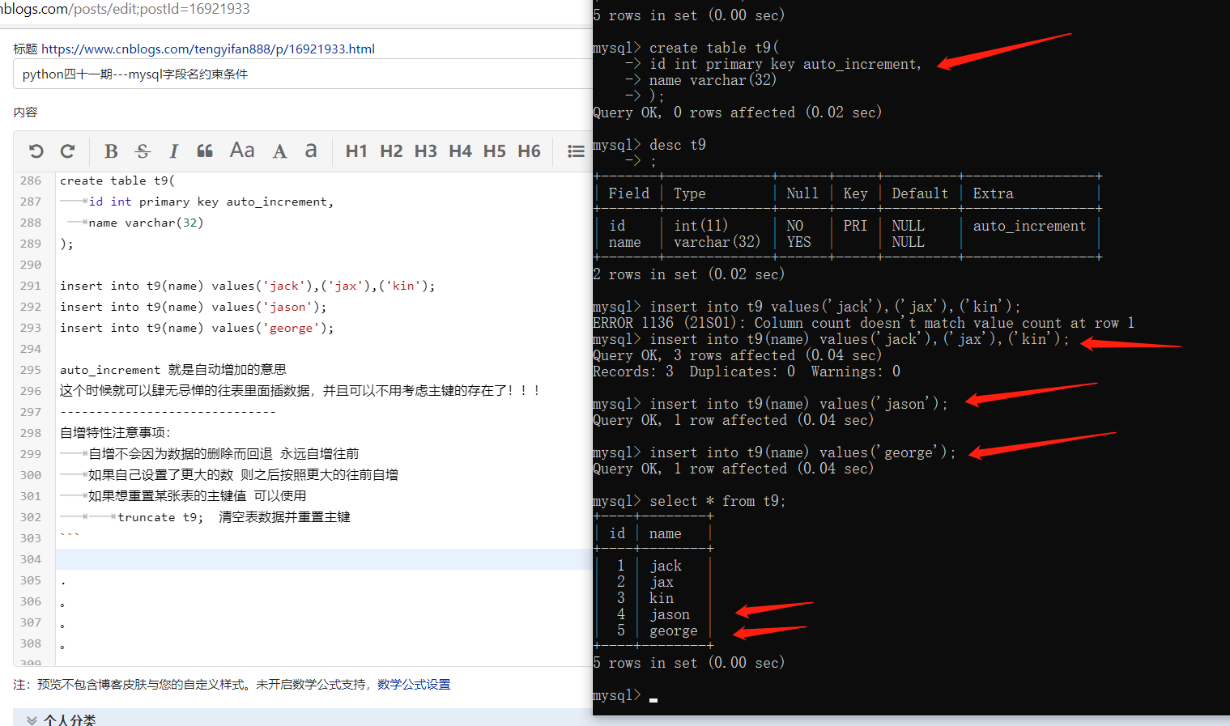The height and width of the screenshot is (726, 1230).
Task: Click the browser address bar URL
Action: pyautogui.click(x=126, y=9)
